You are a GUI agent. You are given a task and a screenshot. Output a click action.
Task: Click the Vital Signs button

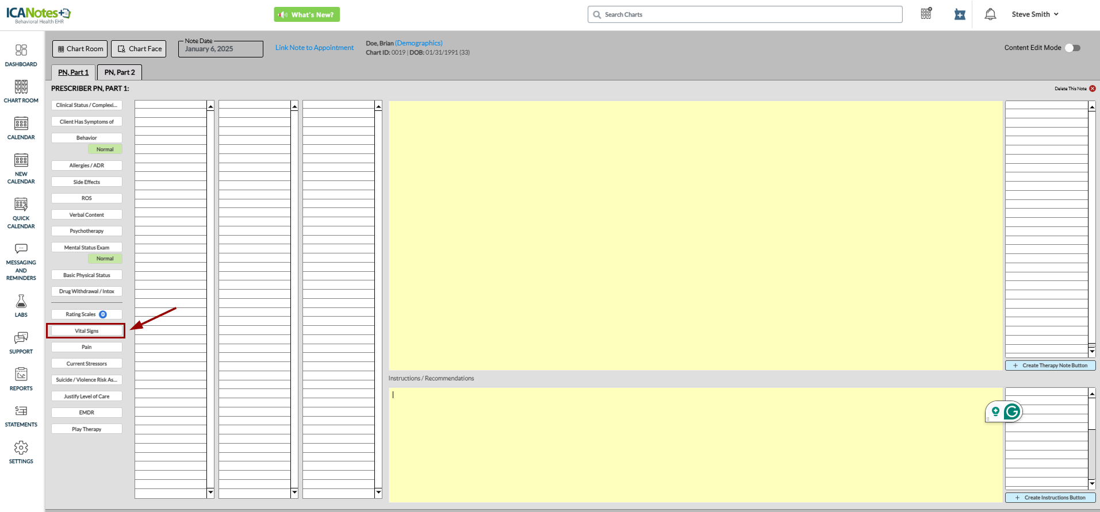coord(86,331)
